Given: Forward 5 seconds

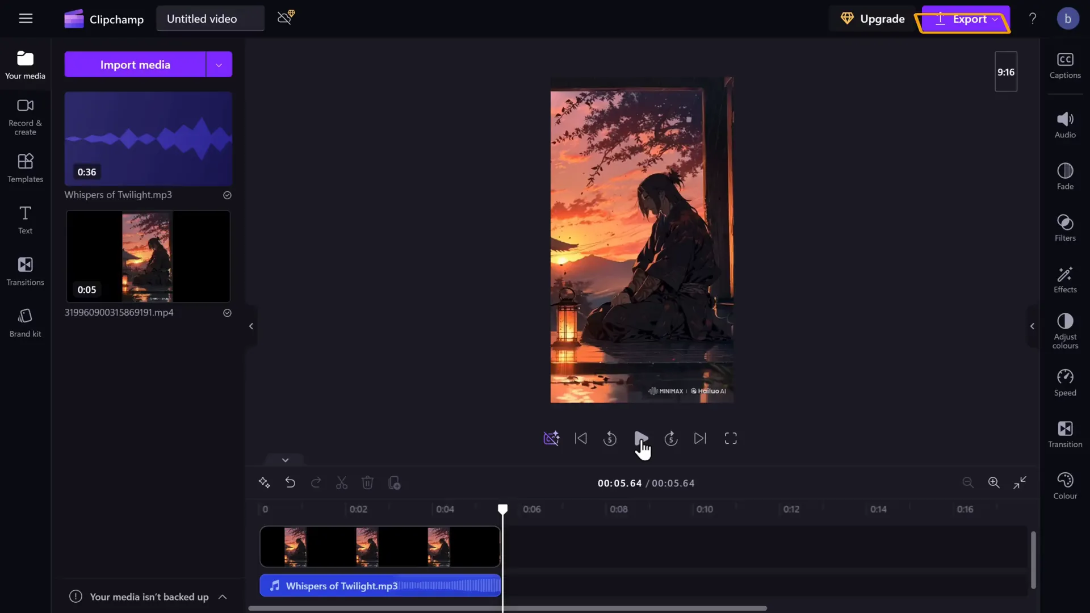Looking at the screenshot, I should [x=671, y=439].
